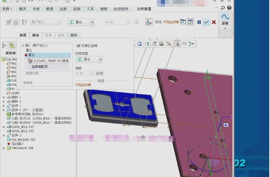Viewport: 270px width, 177px height.
Task: Open the 移动 panel tab
Action: pos(36,35)
